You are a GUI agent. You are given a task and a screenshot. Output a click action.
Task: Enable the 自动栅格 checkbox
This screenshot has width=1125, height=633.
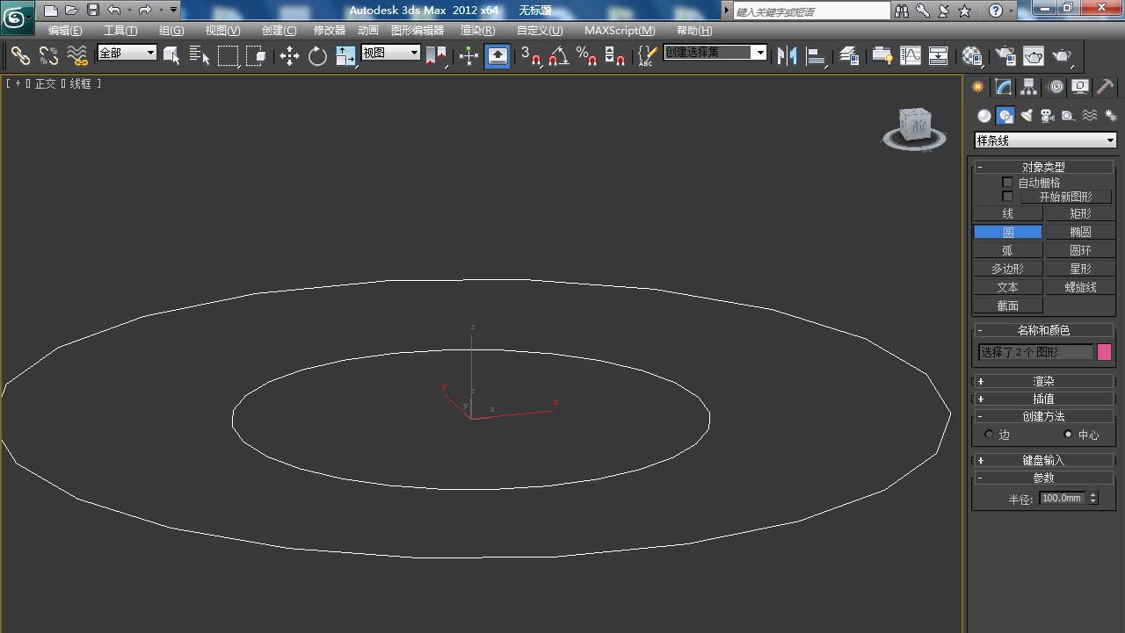pyautogui.click(x=1007, y=183)
